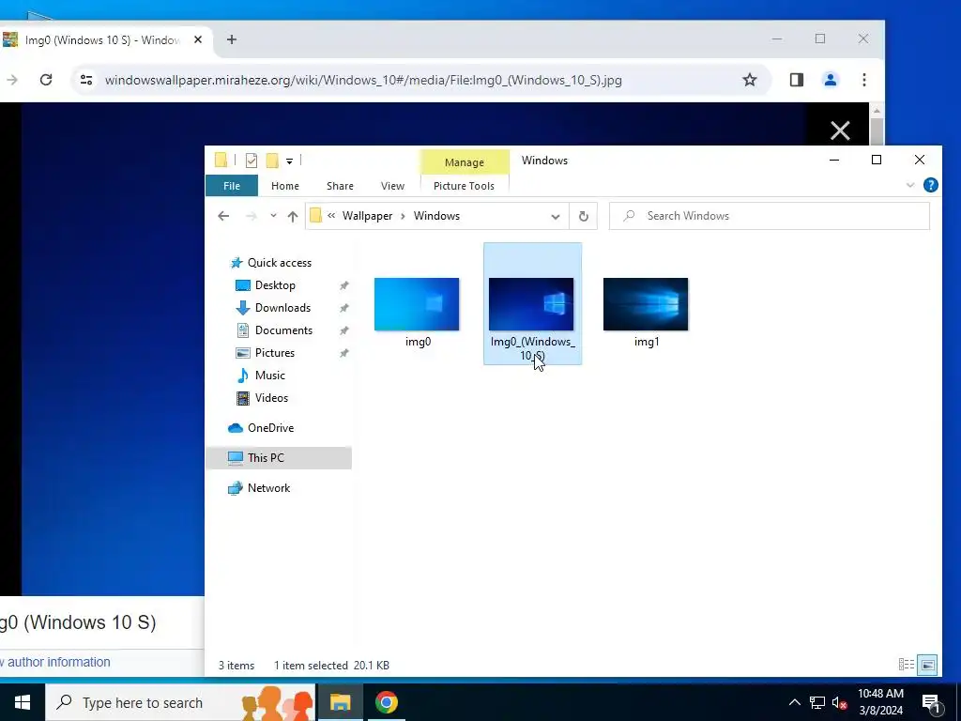Select This PC in navigation pane
Image resolution: width=961 pixels, height=721 pixels.
pos(279,458)
